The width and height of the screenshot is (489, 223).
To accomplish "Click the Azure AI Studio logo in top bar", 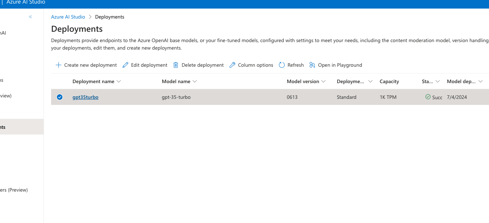I will coord(25,2).
